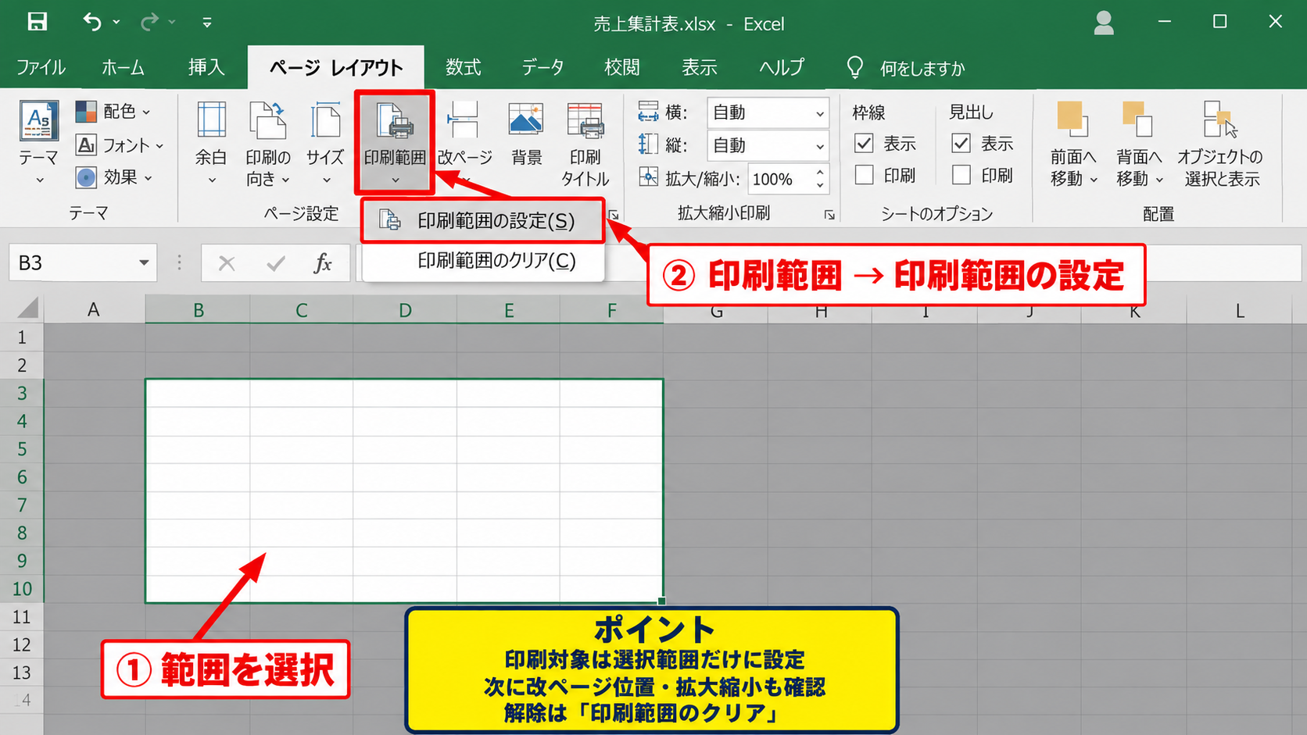Viewport: 1307px width, 735px height.
Task: Open the 効果 effects dropdown
Action: [114, 177]
